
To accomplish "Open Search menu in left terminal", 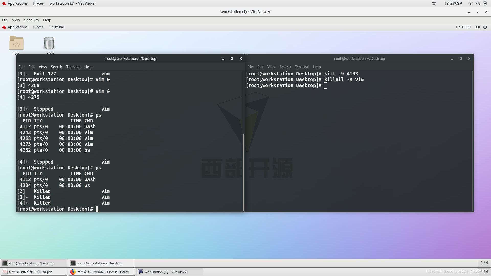I will [57, 67].
